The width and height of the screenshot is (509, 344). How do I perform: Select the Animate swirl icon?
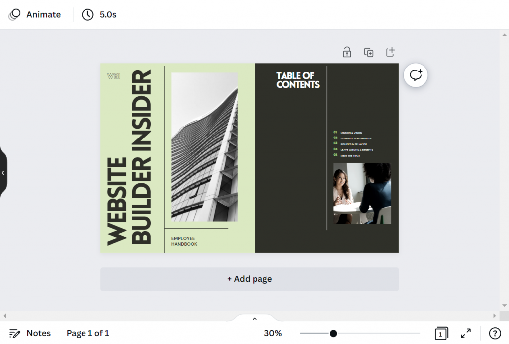click(14, 14)
